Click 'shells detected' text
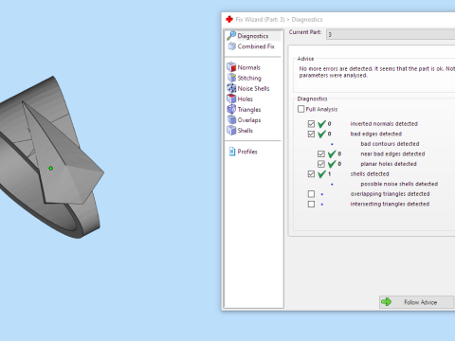This screenshot has width=455, height=341. point(370,174)
